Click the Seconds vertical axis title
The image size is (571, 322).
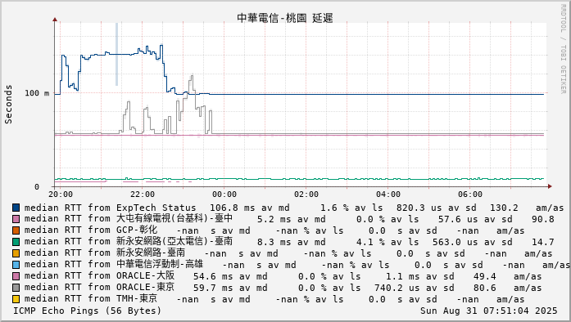pyautogui.click(x=8, y=105)
